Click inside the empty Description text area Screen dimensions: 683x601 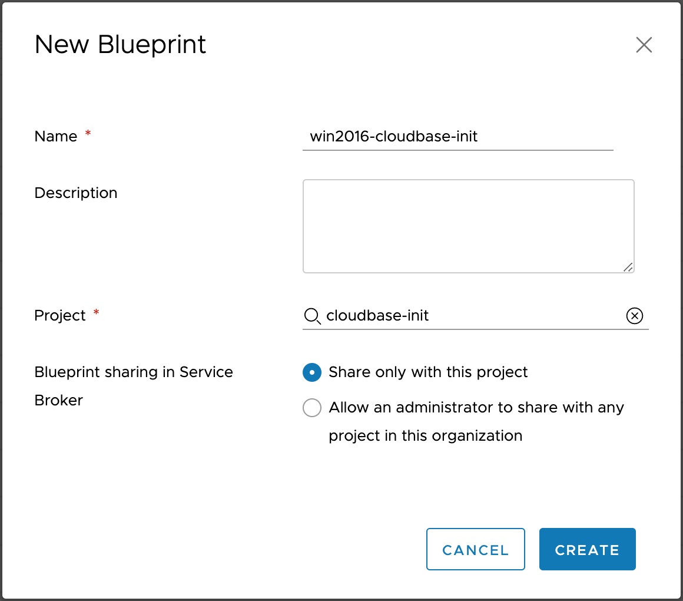[x=468, y=226]
